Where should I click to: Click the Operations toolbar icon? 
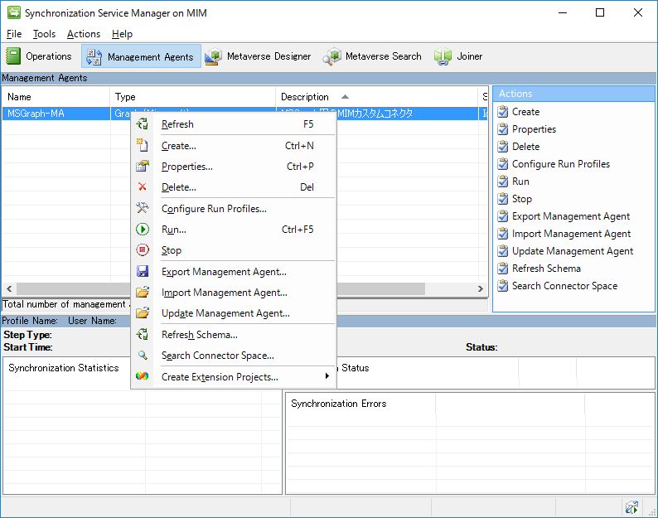pos(14,56)
